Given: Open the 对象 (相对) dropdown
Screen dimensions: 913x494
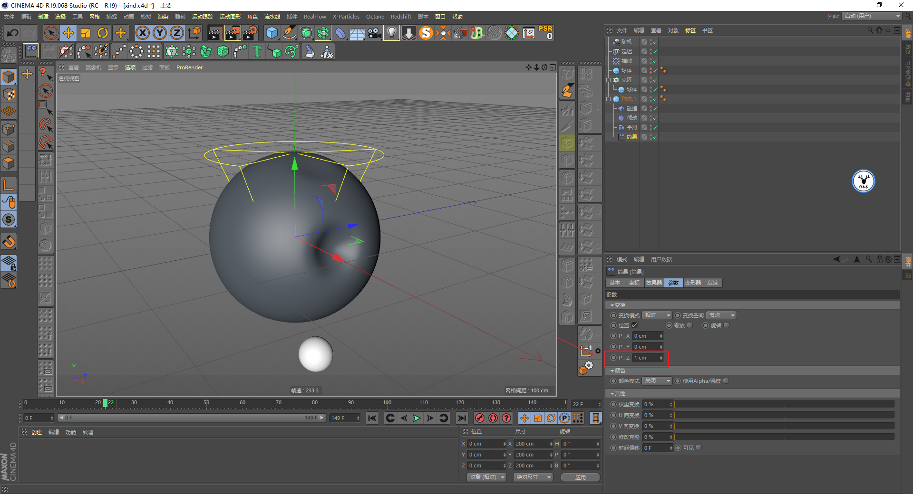Looking at the screenshot, I should click(x=487, y=477).
